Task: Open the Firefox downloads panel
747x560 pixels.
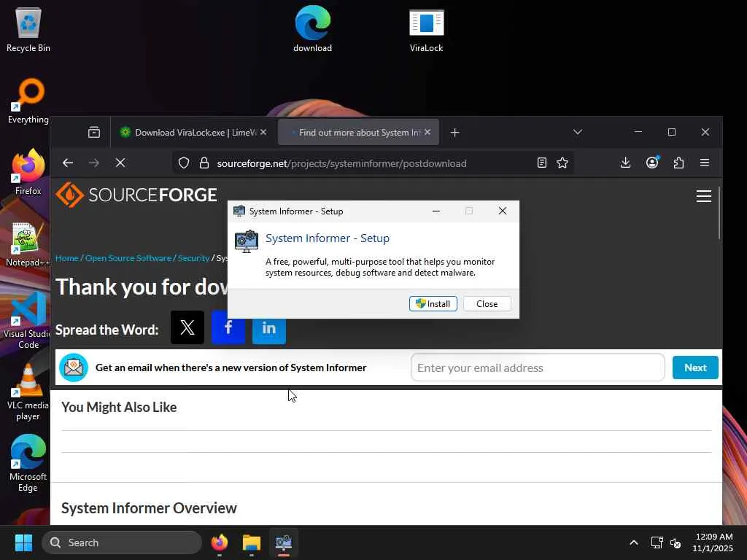Action: [x=625, y=163]
